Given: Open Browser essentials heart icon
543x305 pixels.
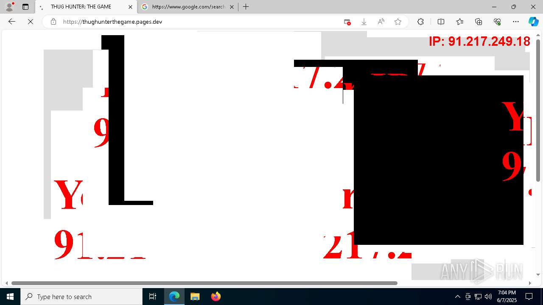Looking at the screenshot, I should pyautogui.click(x=497, y=22).
